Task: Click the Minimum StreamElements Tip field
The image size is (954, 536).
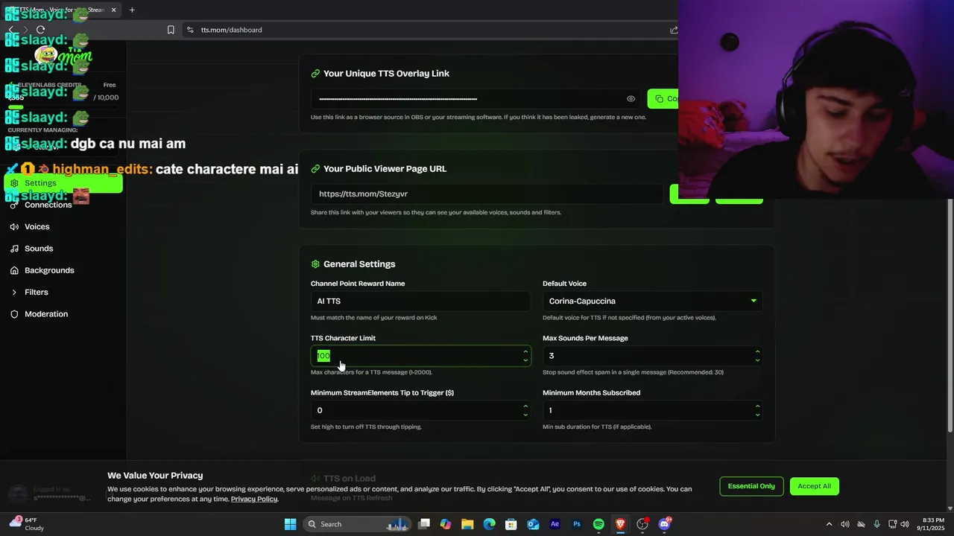Action: pyautogui.click(x=420, y=410)
